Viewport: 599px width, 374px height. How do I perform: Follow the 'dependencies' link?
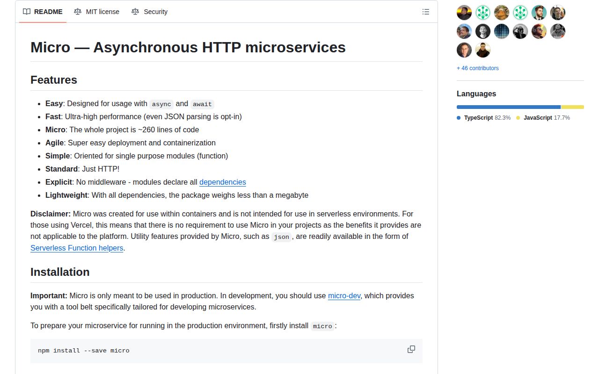click(x=223, y=182)
